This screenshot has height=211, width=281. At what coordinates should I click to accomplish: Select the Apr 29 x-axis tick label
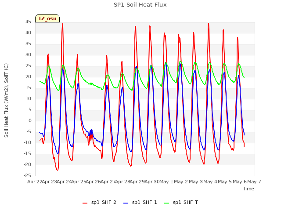tap(137, 182)
